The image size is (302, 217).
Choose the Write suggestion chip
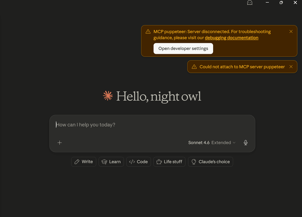coord(84,162)
